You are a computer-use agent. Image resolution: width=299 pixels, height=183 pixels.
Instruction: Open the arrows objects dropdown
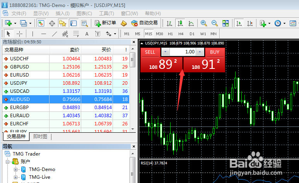point(115,34)
